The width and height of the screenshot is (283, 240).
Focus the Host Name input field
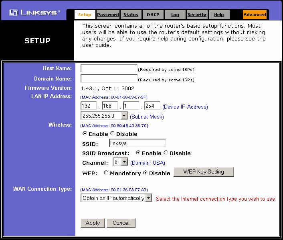pos(109,68)
